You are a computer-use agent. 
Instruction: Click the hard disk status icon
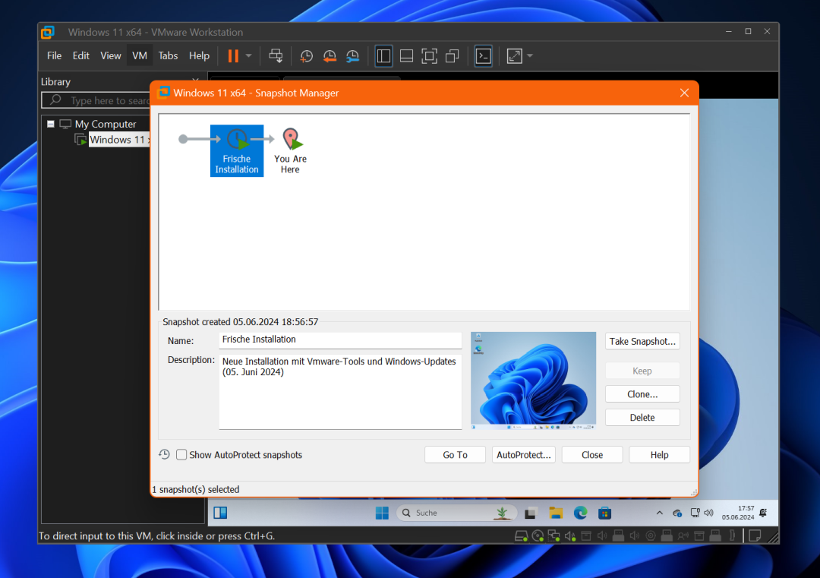click(520, 535)
